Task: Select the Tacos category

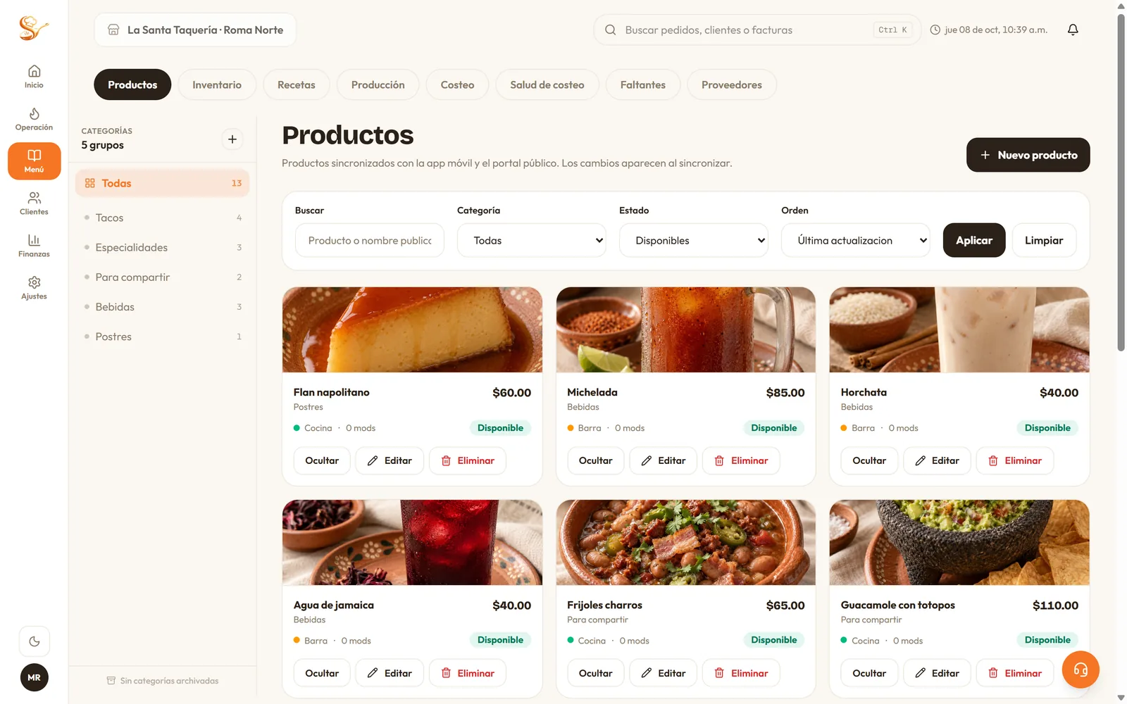Action: click(163, 218)
